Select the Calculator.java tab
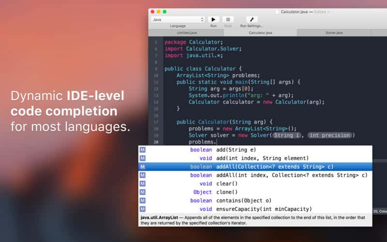Viewport: 387px width, 242px height. (x=260, y=33)
